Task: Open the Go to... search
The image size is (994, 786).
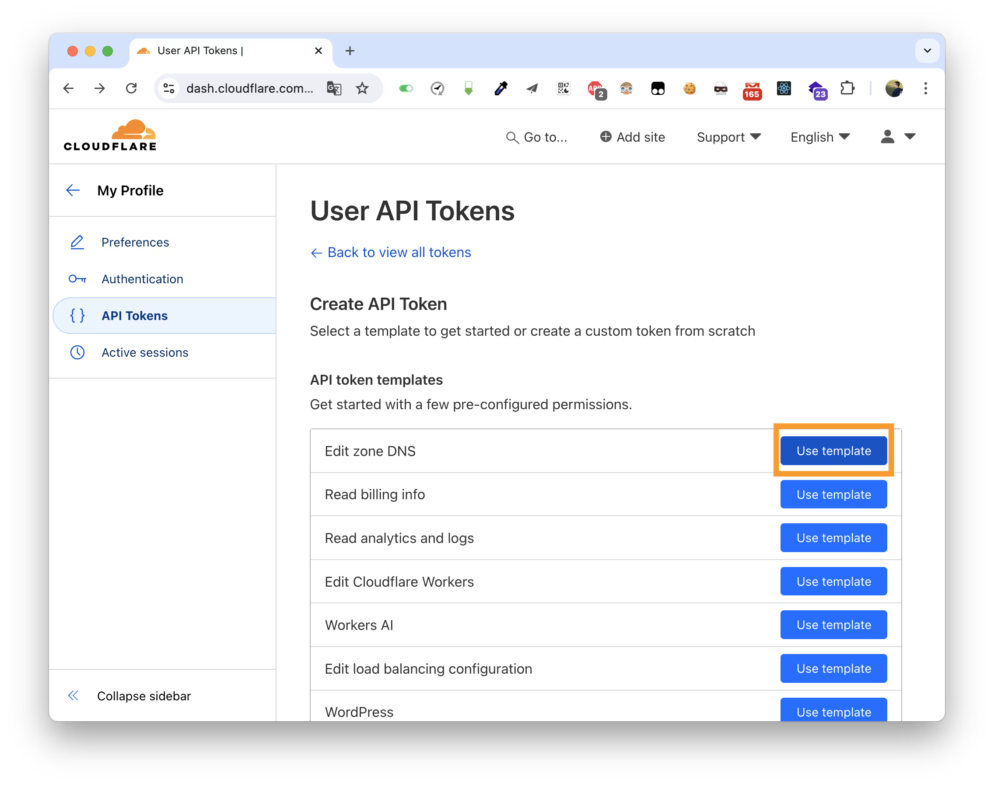Action: click(x=537, y=137)
